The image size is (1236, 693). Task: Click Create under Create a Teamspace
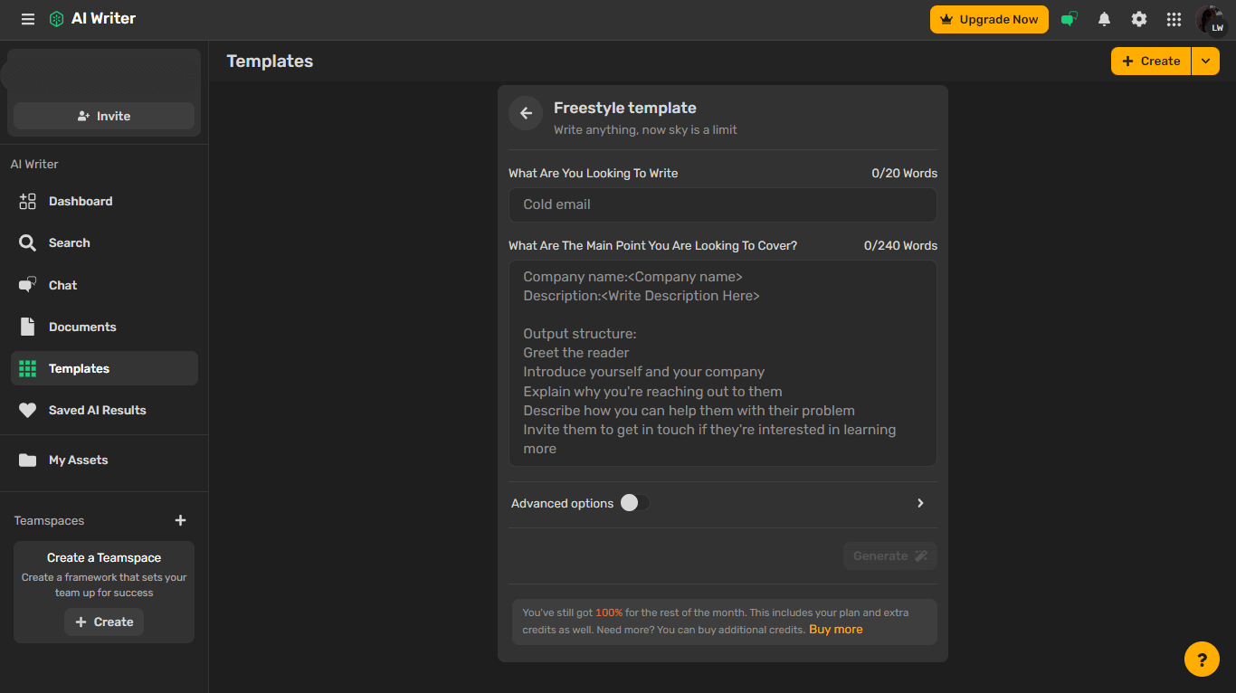coord(104,622)
